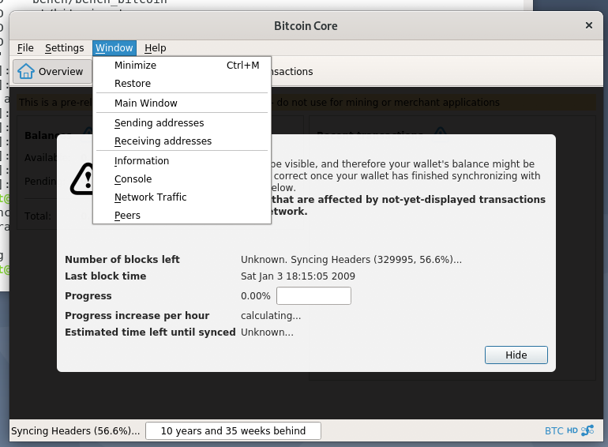Choose Minimize from the Window menu
Screen dimensions: 608x447
[182, 65]
